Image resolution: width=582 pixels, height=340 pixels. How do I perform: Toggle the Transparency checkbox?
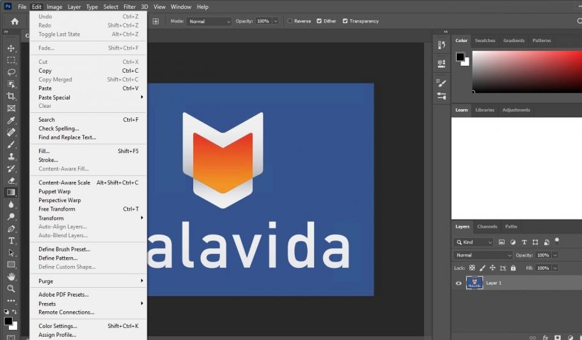coord(345,21)
